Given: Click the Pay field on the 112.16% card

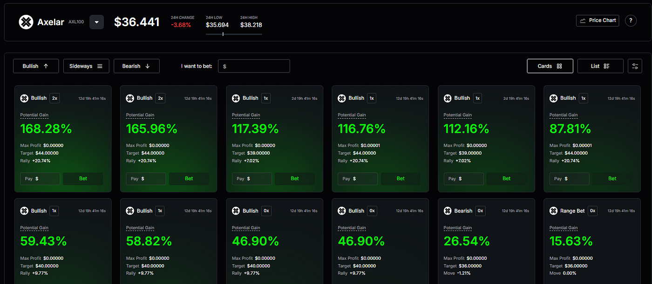Looking at the screenshot, I should (463, 179).
